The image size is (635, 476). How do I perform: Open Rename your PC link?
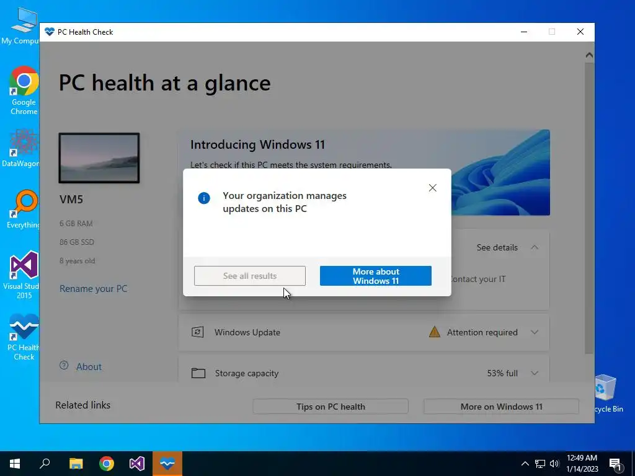(93, 289)
